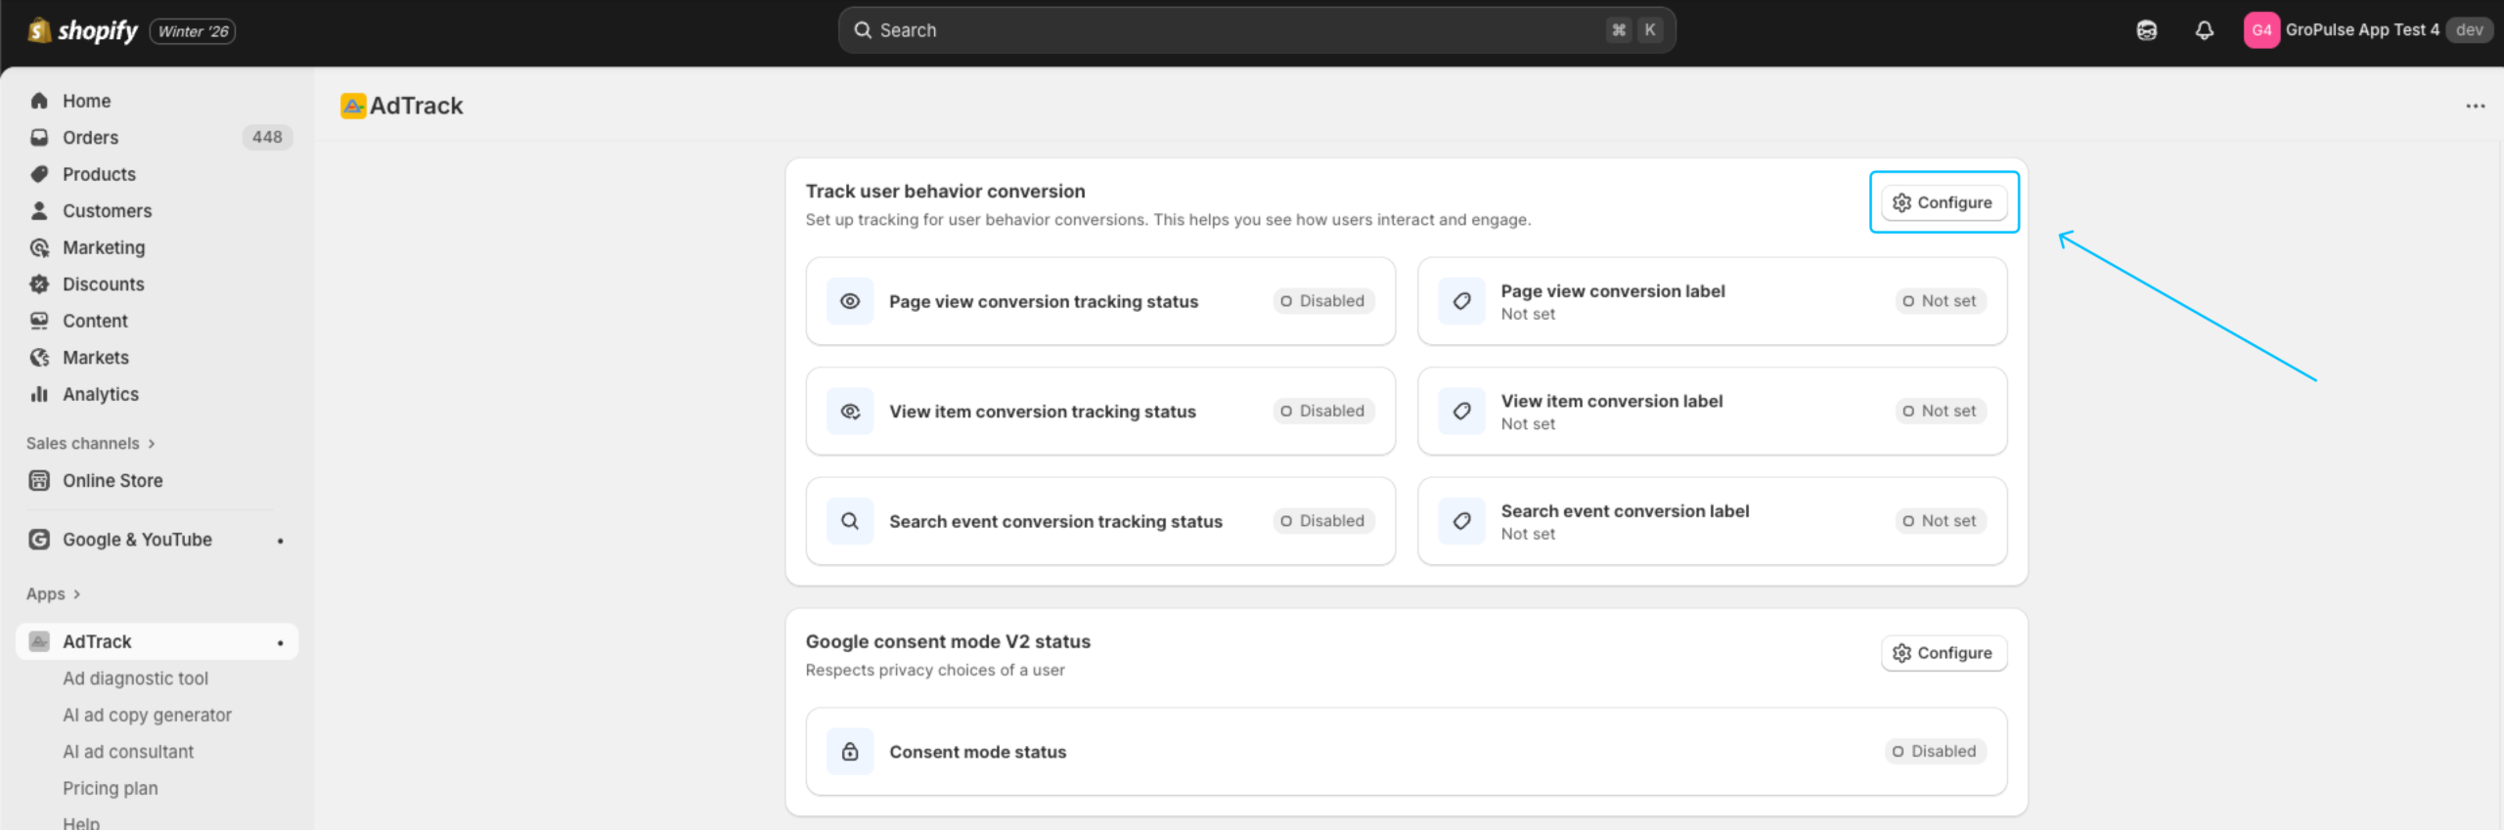Open AI ad consultant
This screenshot has height=830, width=2504.
point(128,752)
